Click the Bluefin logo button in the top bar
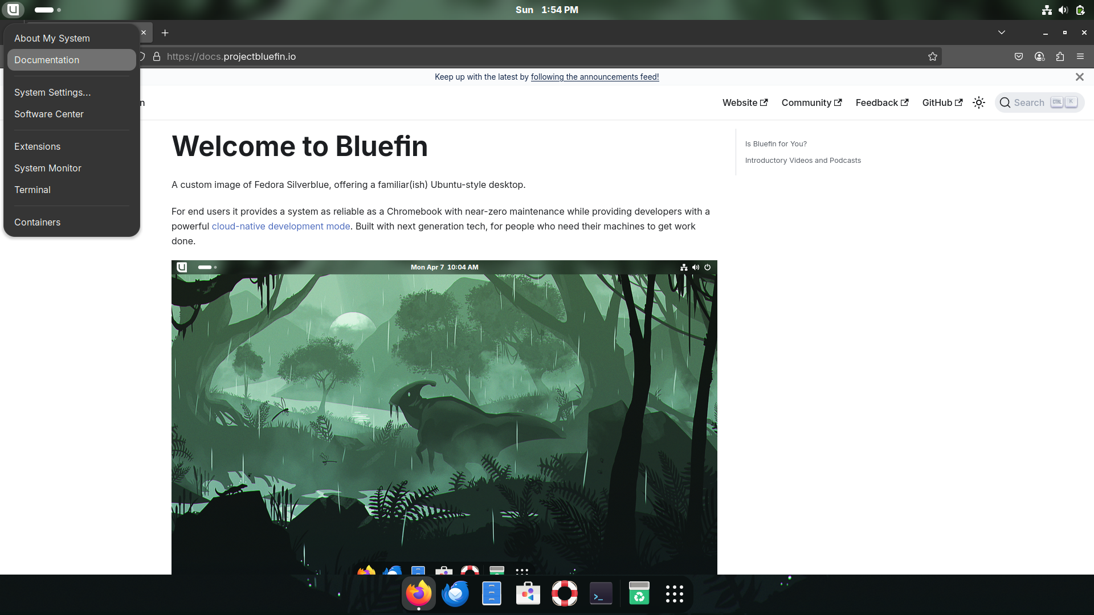Screen dimensions: 1094x615 [13, 10]
